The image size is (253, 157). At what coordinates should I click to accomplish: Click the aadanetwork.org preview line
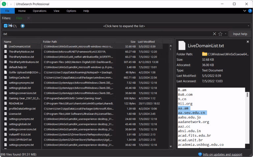[193, 122]
